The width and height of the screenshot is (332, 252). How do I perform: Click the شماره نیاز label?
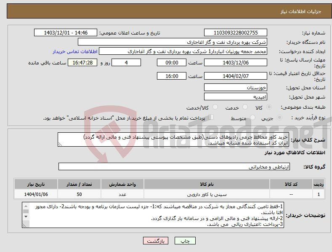click(313, 33)
